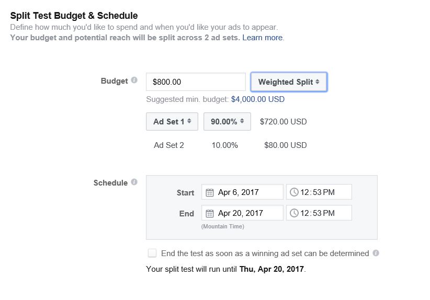Click the Budget info icon

click(134, 80)
